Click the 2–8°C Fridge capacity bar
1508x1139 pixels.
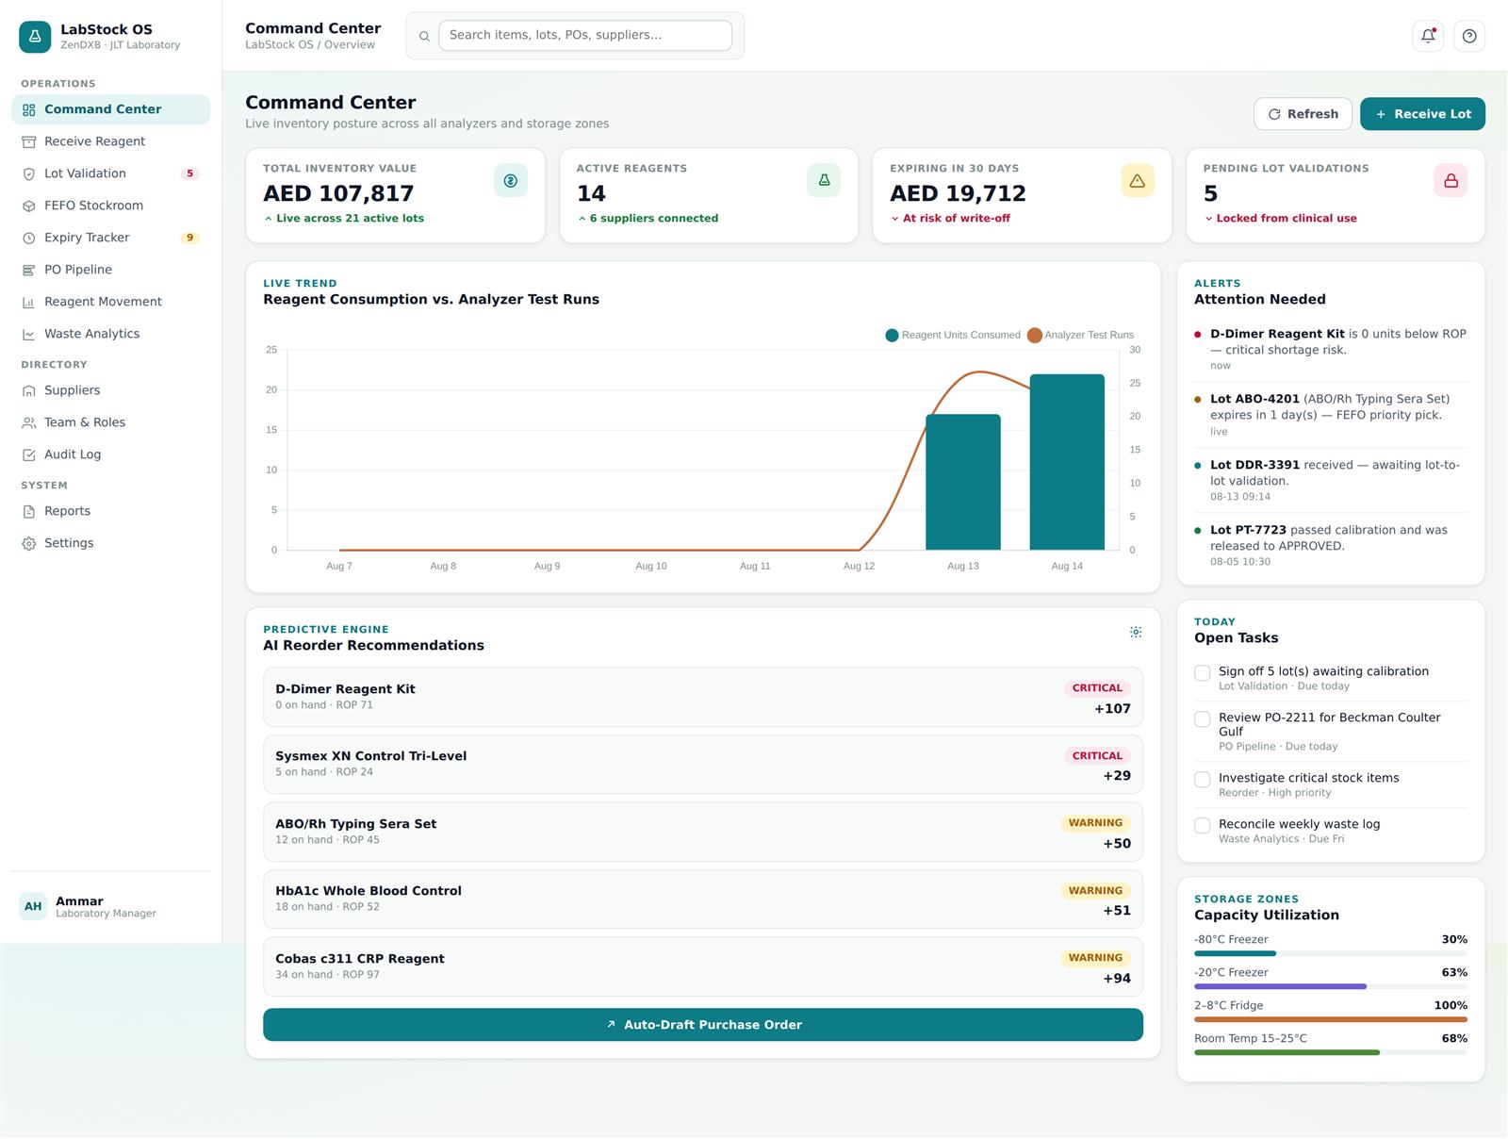[x=1331, y=1019]
